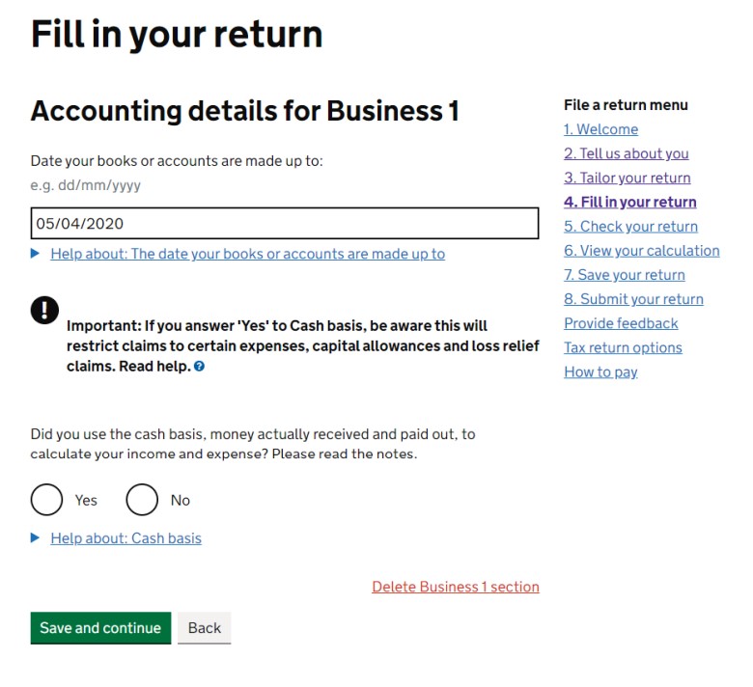
Task: Open 8. Submit your return
Action: (634, 299)
